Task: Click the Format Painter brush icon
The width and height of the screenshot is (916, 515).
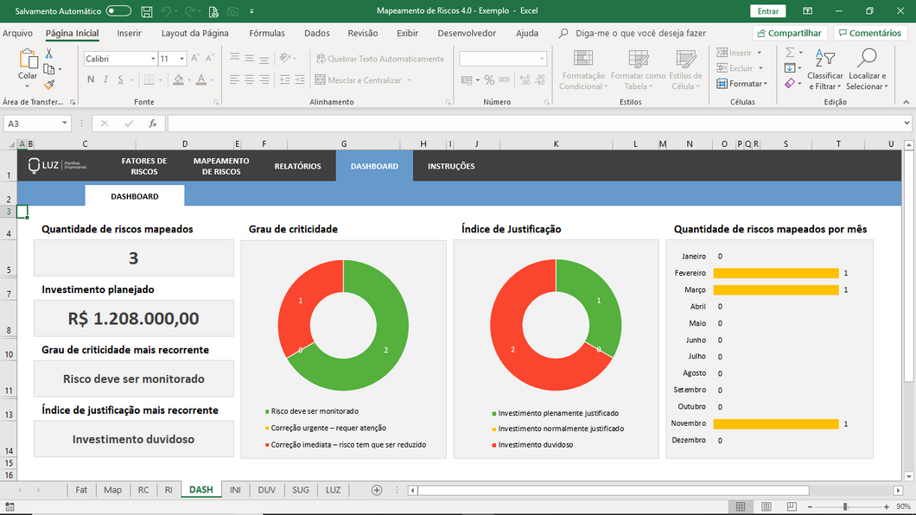Action: (49, 85)
